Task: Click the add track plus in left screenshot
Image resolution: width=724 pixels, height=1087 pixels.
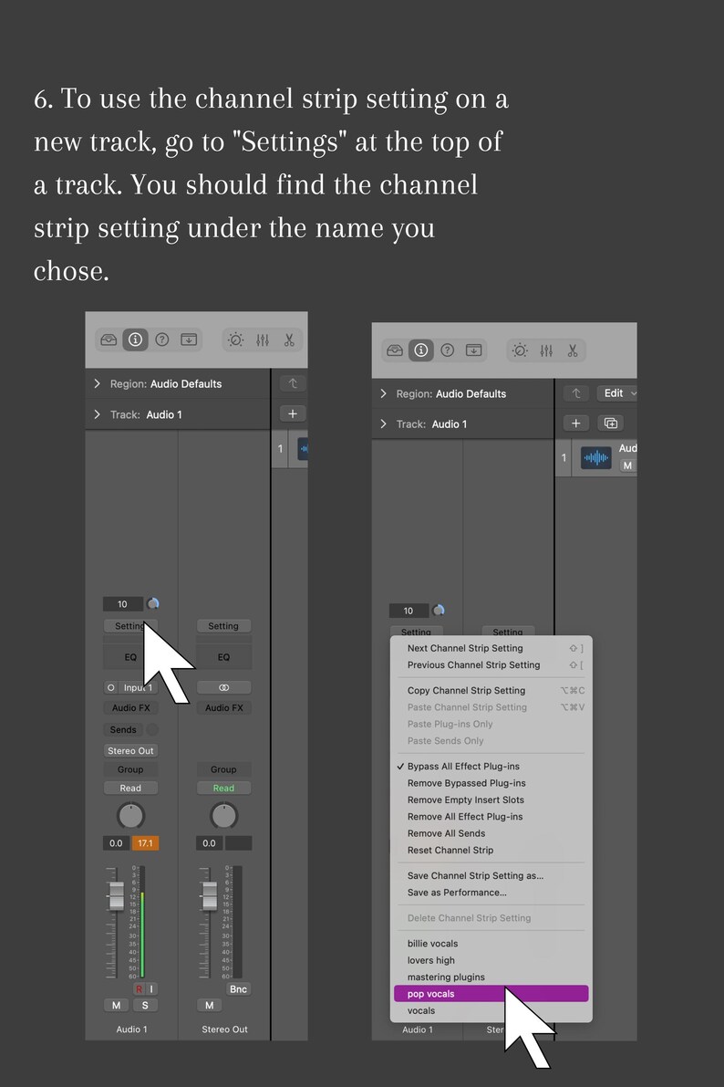Action: [x=293, y=413]
